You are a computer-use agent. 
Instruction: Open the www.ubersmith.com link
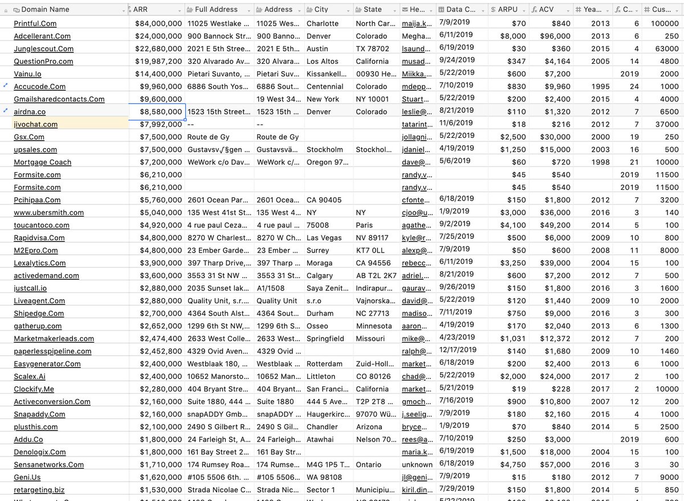[48, 213]
